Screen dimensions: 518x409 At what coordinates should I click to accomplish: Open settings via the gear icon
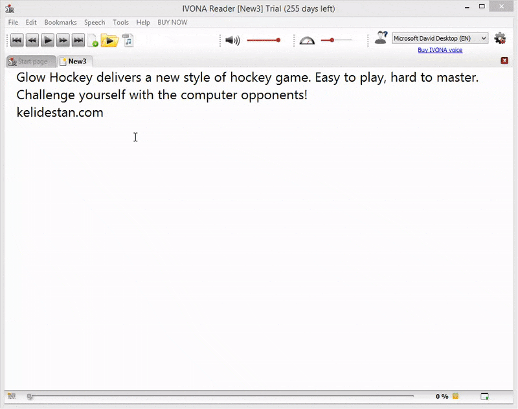pos(500,38)
